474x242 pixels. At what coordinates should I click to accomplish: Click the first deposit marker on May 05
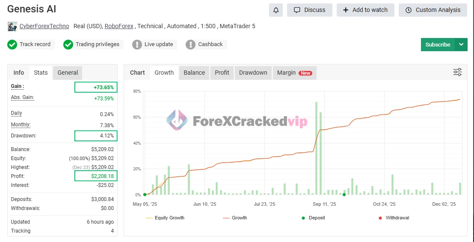pyautogui.click(x=145, y=195)
